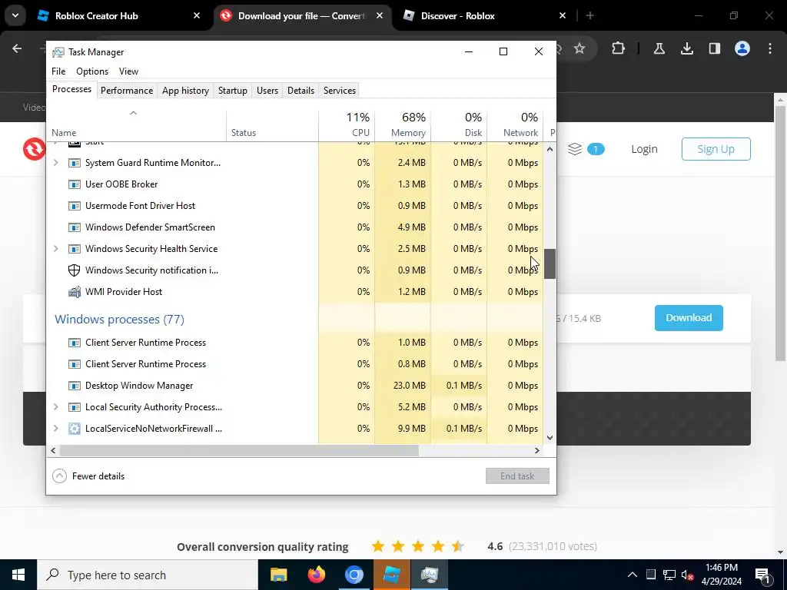Click the gear icon of LocalServiceNoNetworkFirewall

(x=75, y=429)
